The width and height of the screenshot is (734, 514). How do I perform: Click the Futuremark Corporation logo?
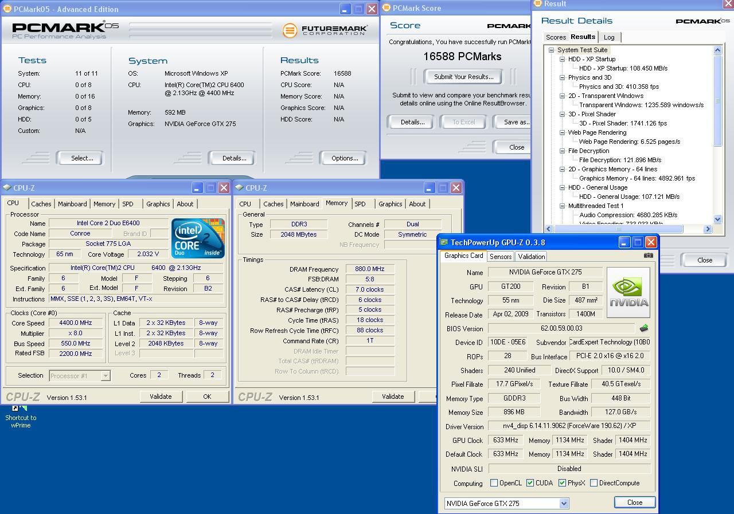[x=325, y=30]
